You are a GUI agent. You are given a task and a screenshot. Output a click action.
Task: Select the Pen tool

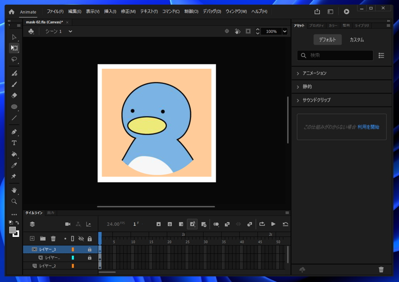tap(14, 132)
